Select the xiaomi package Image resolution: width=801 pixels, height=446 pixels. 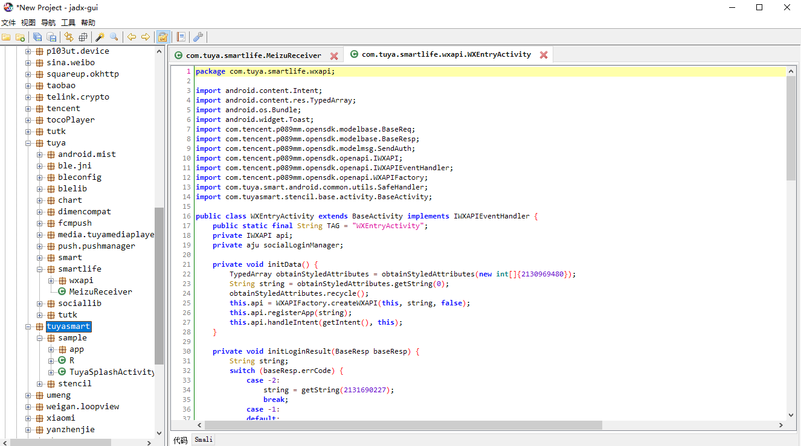(60, 418)
